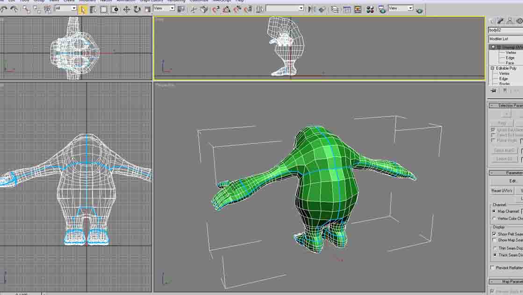This screenshot has width=523, height=295.
Task: Click the body02 object name field
Action: click(506, 30)
